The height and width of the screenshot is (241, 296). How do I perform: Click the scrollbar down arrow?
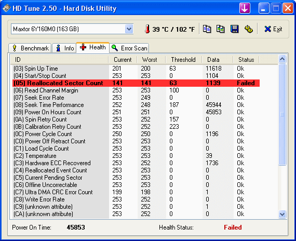(x=282, y=215)
